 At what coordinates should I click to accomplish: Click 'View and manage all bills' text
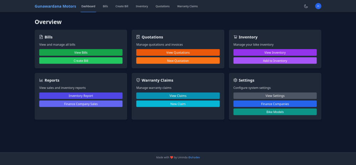tap(57, 45)
